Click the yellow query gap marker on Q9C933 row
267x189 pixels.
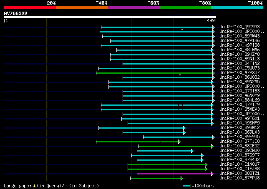182,29
